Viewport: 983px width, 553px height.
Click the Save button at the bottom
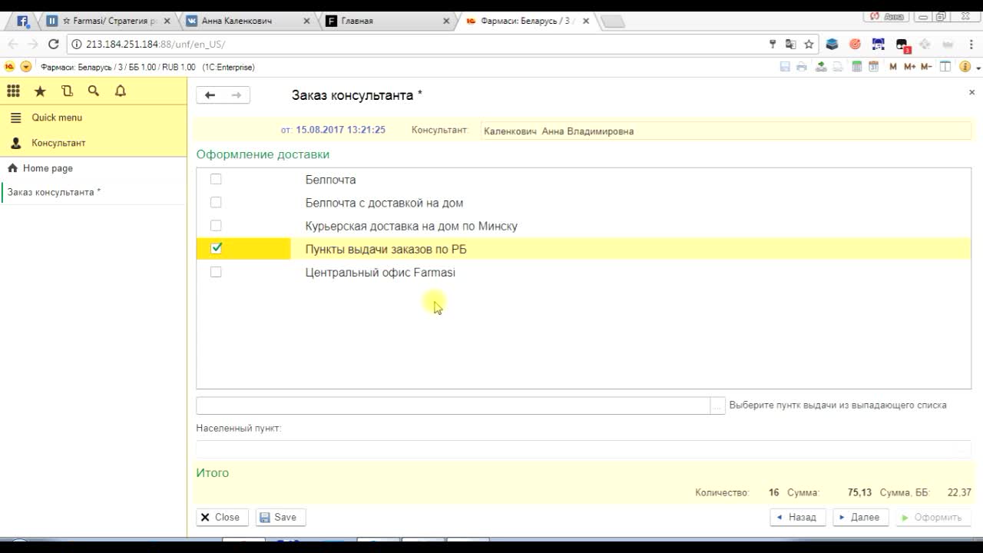[280, 517]
